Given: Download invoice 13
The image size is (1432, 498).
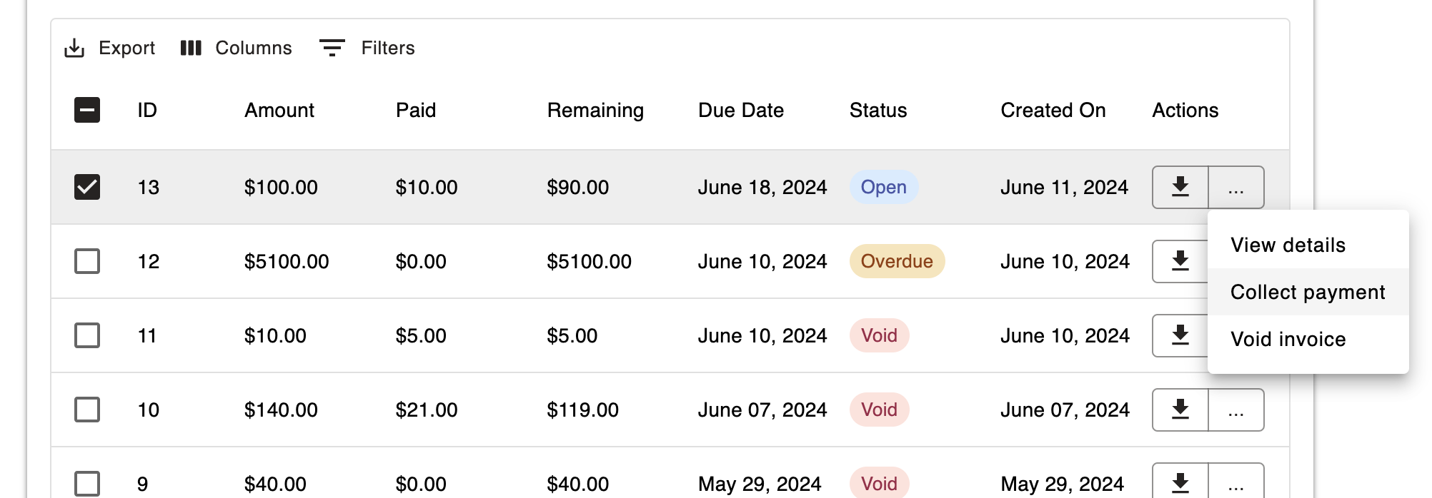Looking at the screenshot, I should pos(1180,187).
